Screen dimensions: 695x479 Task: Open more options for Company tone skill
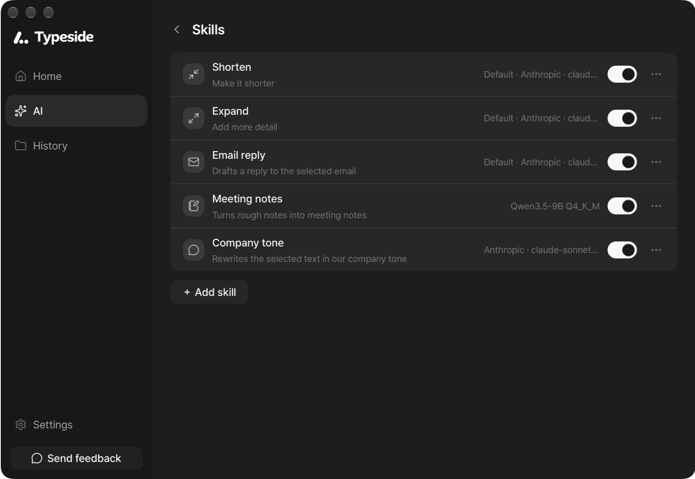click(x=656, y=250)
